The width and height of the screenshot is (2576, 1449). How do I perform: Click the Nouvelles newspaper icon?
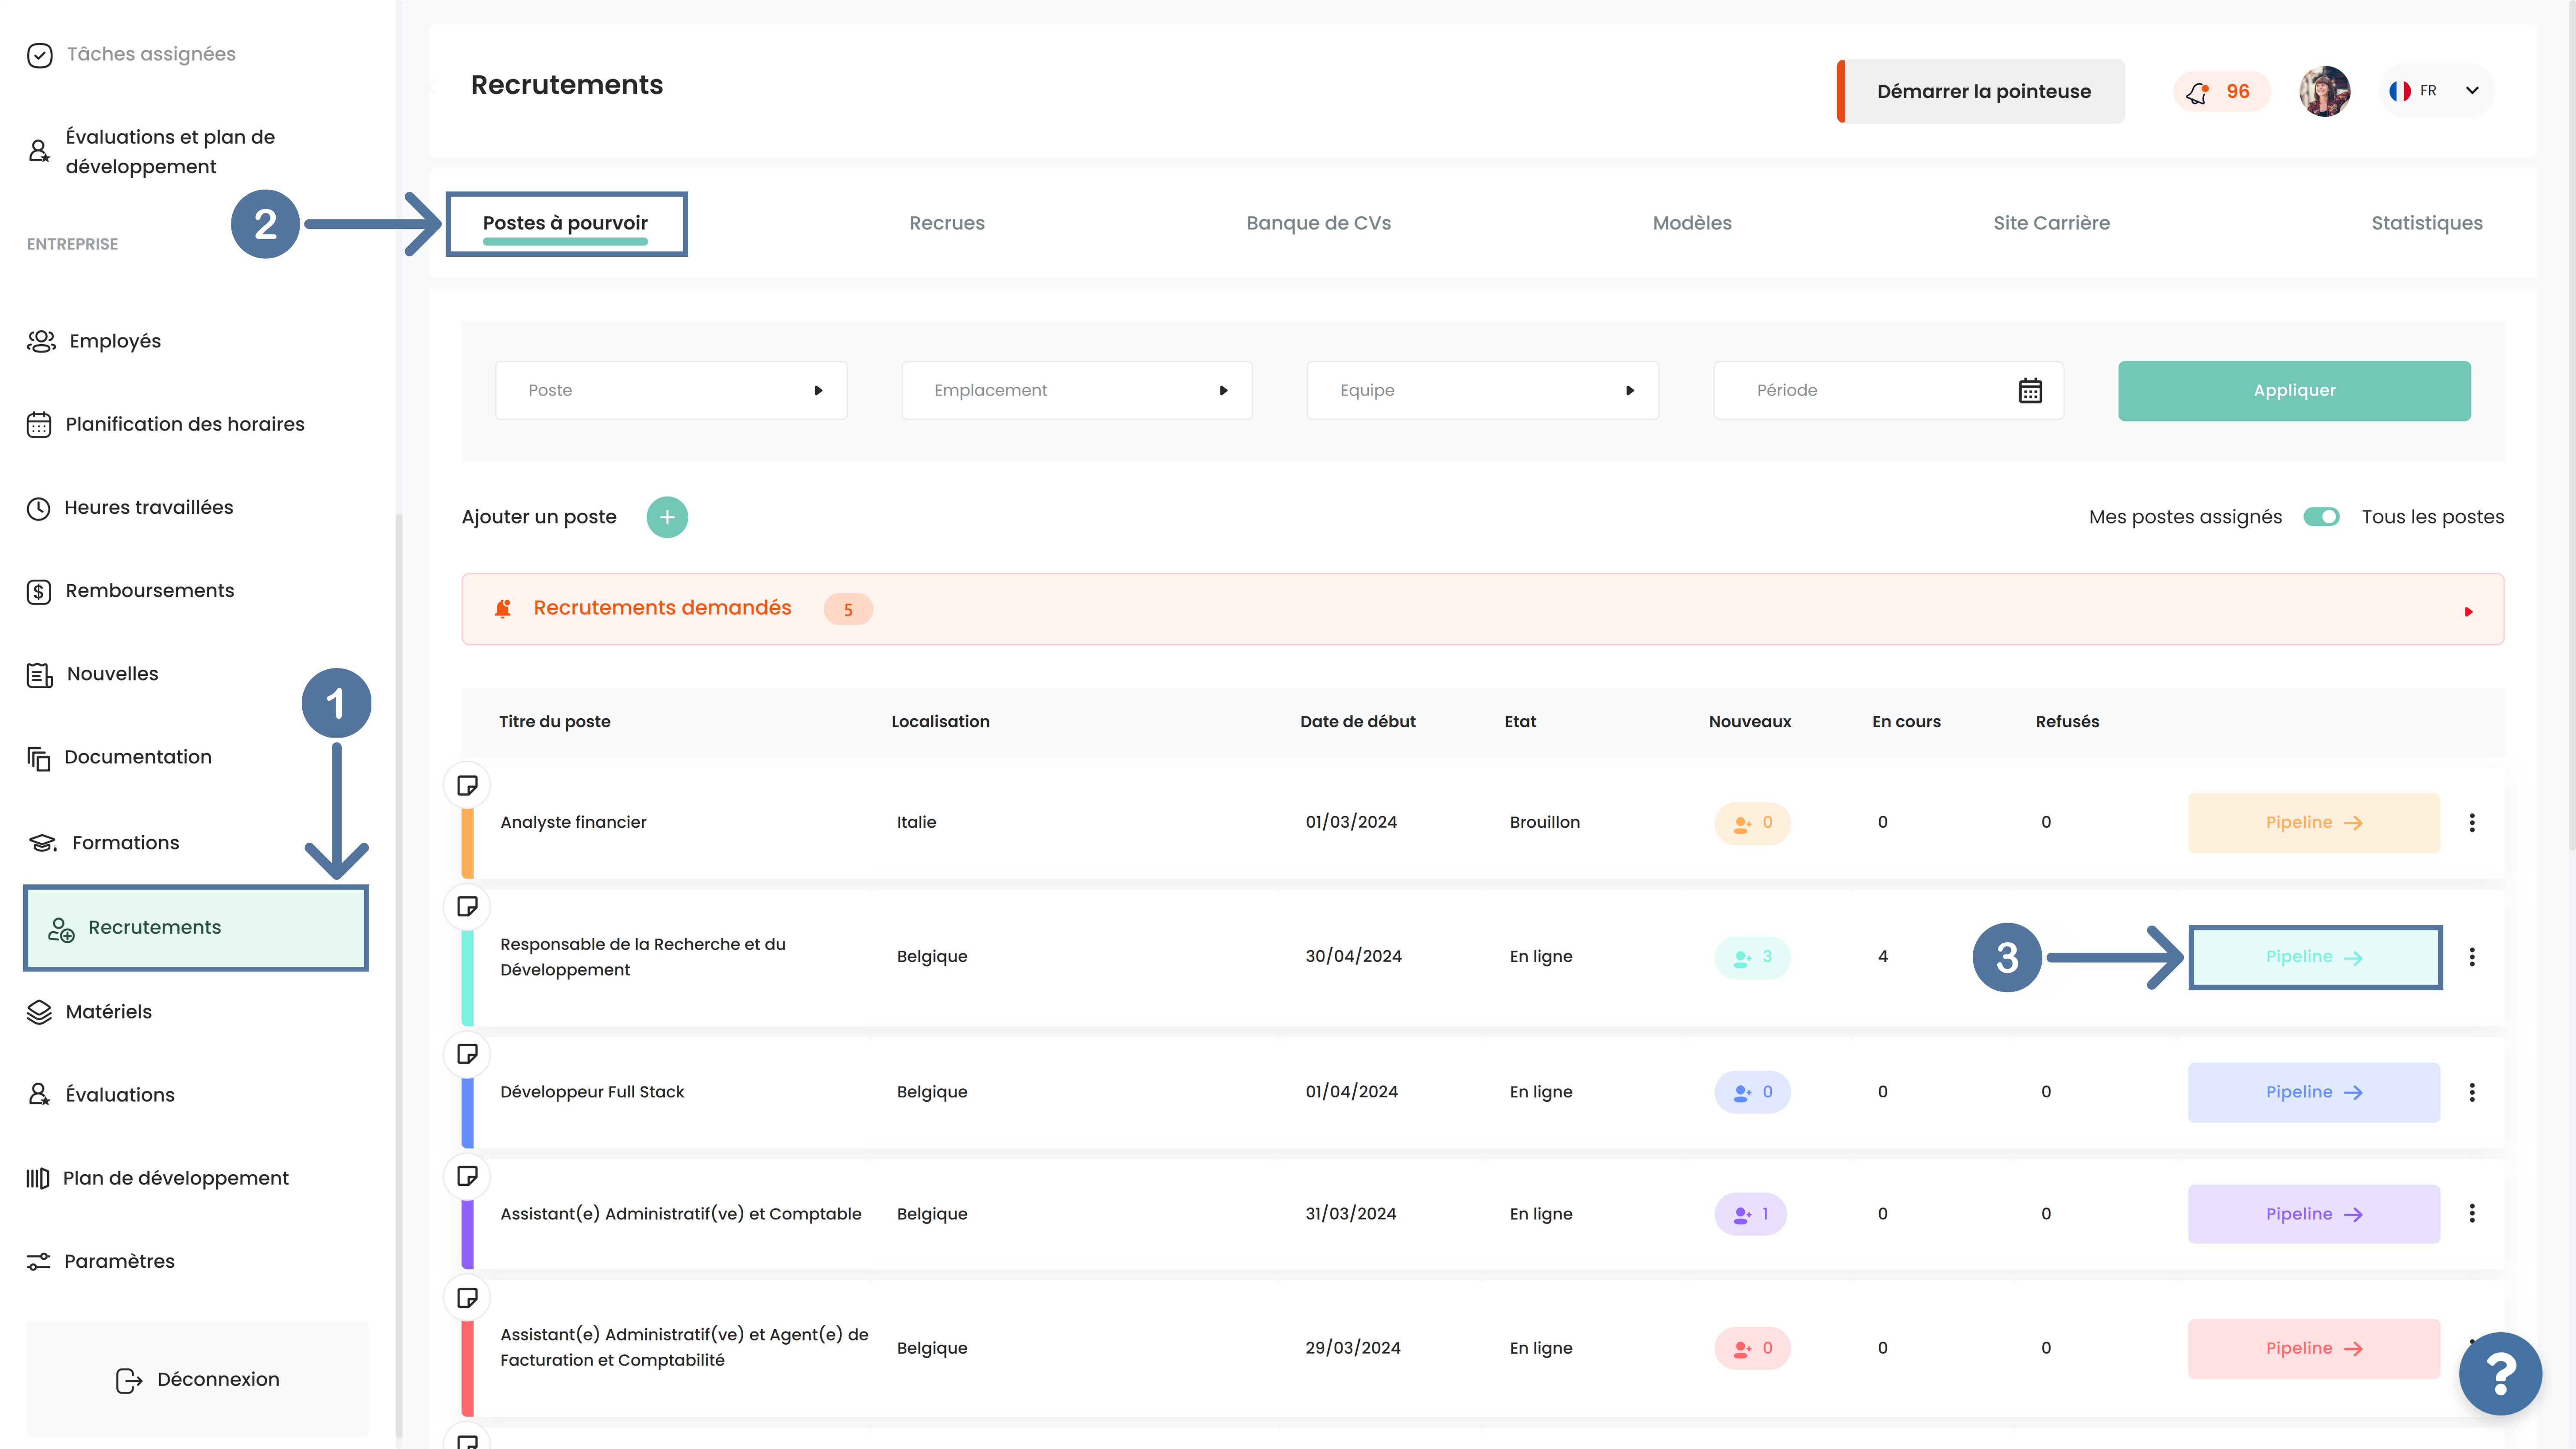[x=39, y=675]
